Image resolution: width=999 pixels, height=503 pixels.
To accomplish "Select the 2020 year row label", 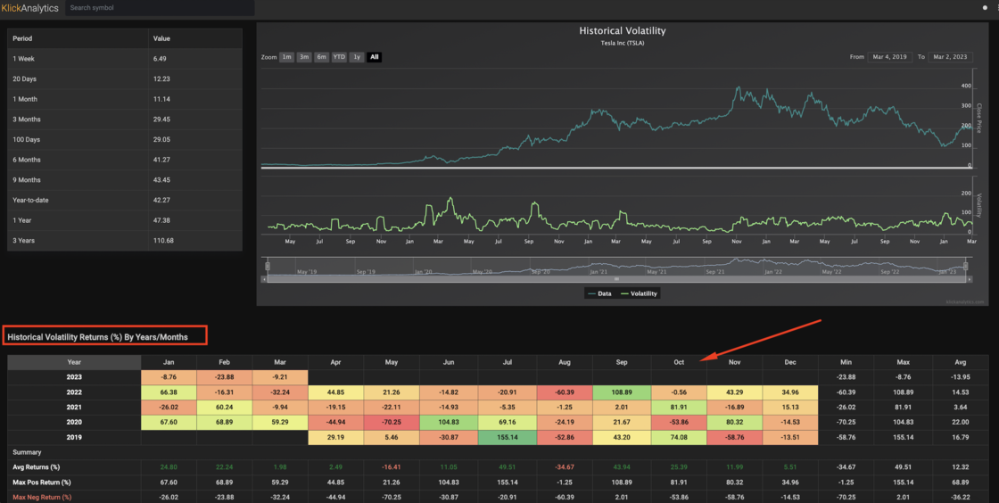I will point(74,422).
